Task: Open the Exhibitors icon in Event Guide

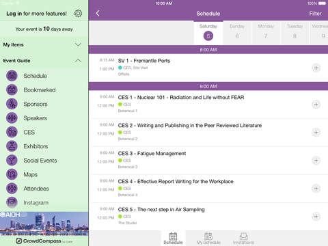Action: point(12,146)
